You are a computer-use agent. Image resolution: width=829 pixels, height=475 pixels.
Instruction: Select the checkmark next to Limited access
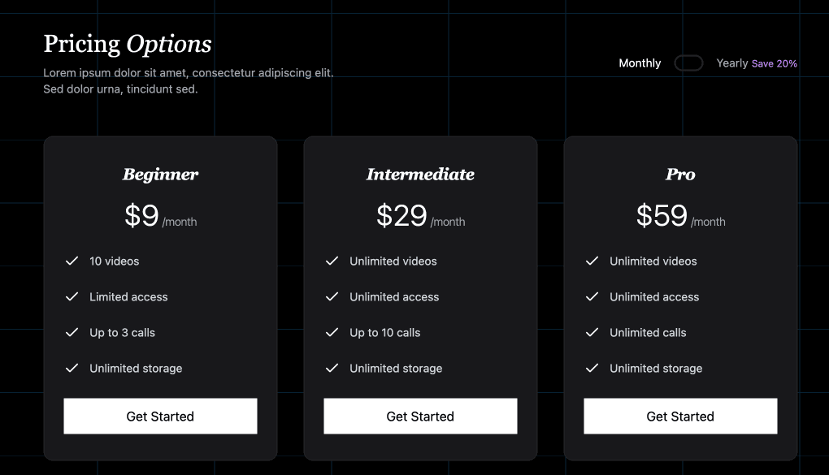point(72,296)
